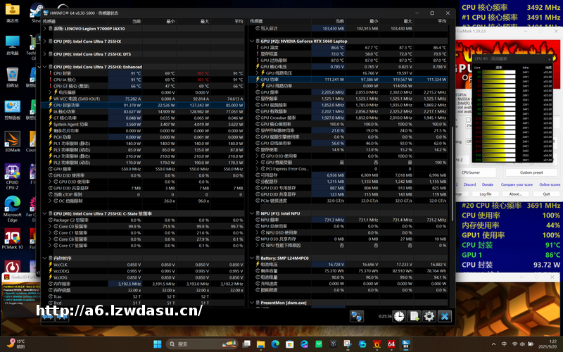Click the Online scores link
The image size is (563, 352).
549,184
